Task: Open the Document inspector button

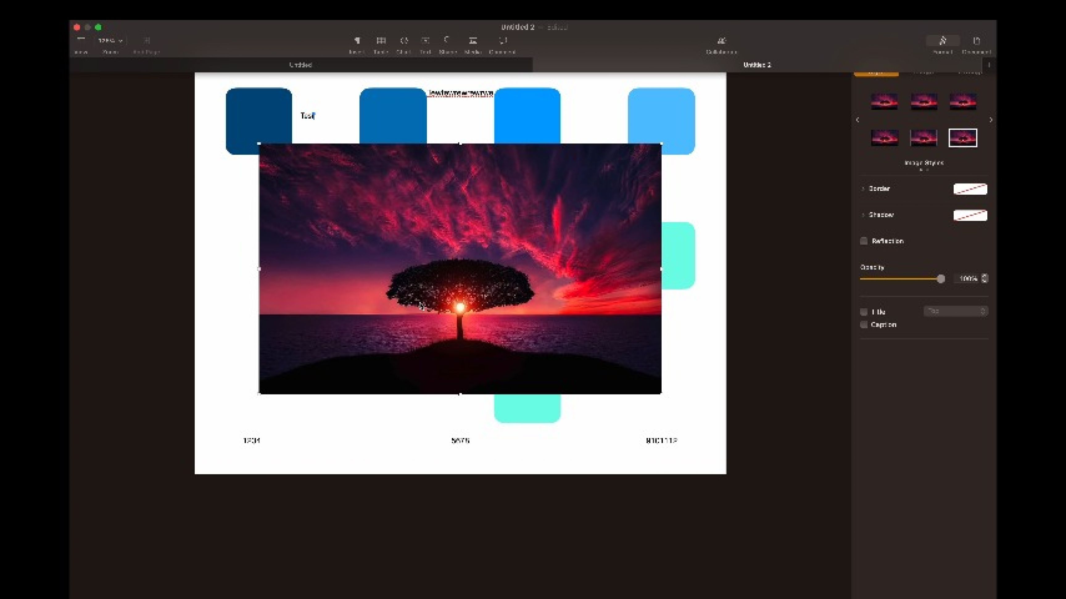Action: (x=976, y=40)
